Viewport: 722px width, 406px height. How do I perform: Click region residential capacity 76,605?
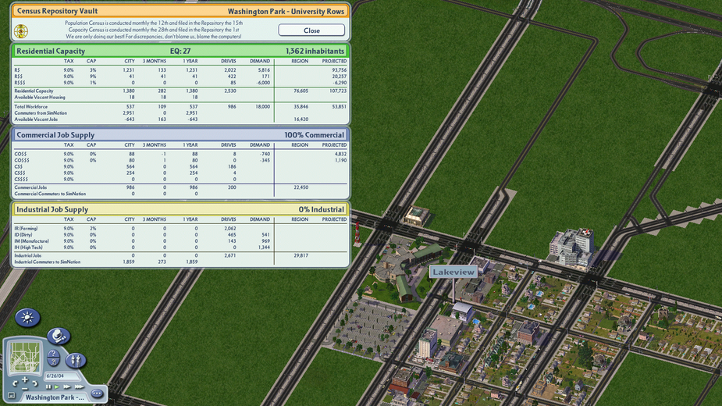(x=301, y=91)
